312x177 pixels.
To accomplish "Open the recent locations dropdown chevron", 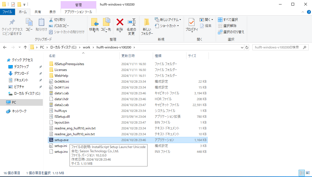I will (19, 47).
